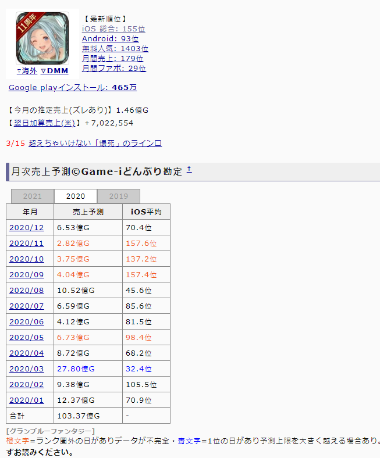The width and height of the screenshot is (380, 458).
Task: Select the 68.2位 iOS average cell
Action: tap(146, 353)
